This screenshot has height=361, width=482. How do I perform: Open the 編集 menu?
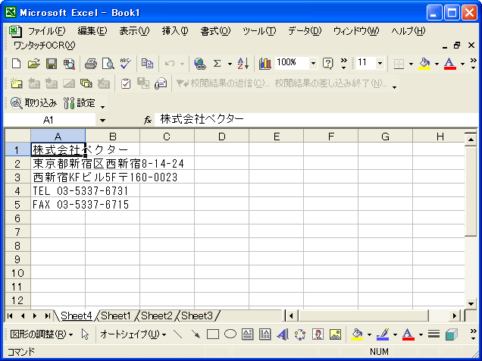click(92, 31)
